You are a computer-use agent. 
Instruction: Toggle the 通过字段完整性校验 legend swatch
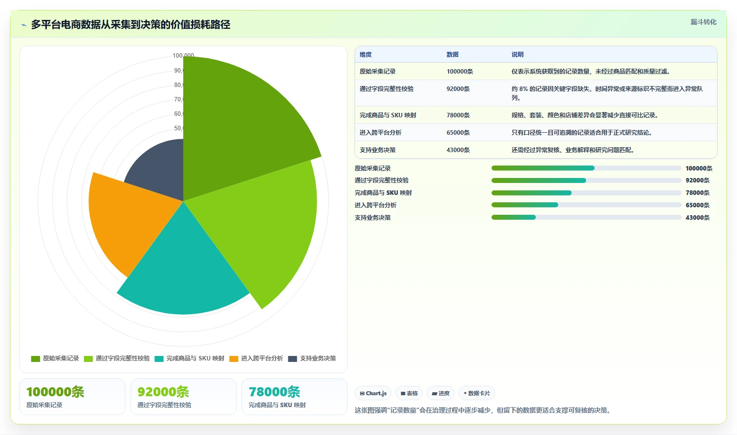pyautogui.click(x=88, y=358)
